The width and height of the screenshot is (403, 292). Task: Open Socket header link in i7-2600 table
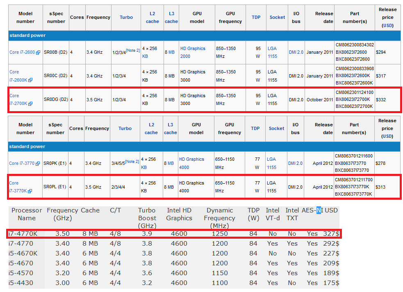pyautogui.click(x=277, y=17)
